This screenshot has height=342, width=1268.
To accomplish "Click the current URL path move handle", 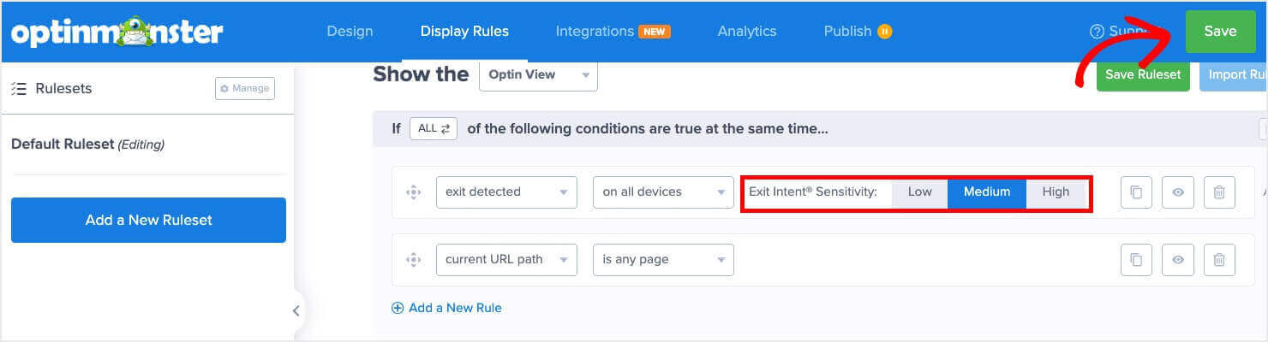I will click(414, 260).
